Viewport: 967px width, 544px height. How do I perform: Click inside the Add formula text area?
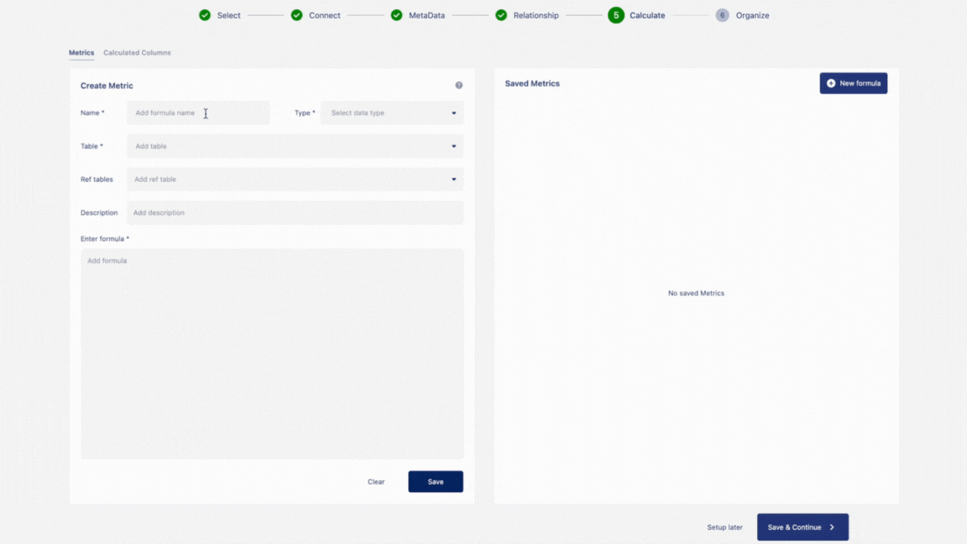tap(272, 353)
